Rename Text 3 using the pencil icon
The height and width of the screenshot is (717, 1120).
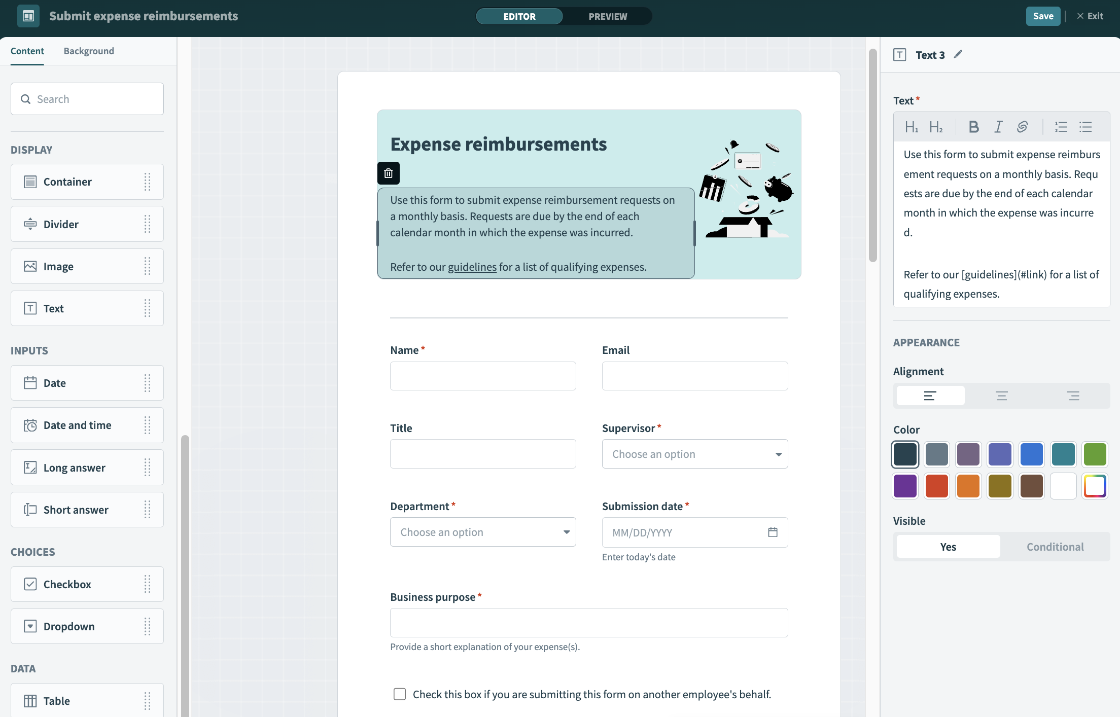pyautogui.click(x=958, y=54)
